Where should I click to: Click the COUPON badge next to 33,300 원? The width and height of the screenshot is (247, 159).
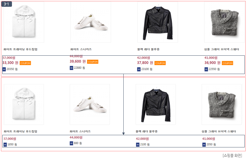pos(25,63)
